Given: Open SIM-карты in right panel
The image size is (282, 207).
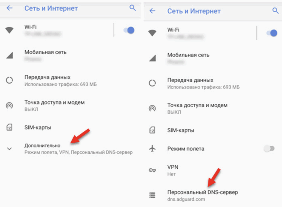Looking at the screenshot, I should pyautogui.click(x=213, y=130).
